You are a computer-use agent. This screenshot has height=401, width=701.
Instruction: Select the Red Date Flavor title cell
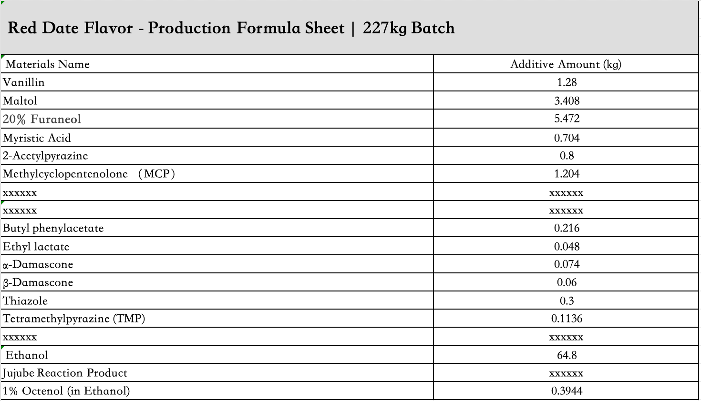point(350,28)
